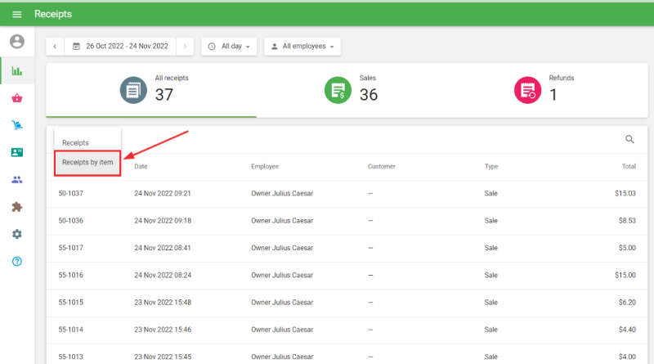Expand the All day time dropdown
This screenshot has width=654, height=364.
229,47
